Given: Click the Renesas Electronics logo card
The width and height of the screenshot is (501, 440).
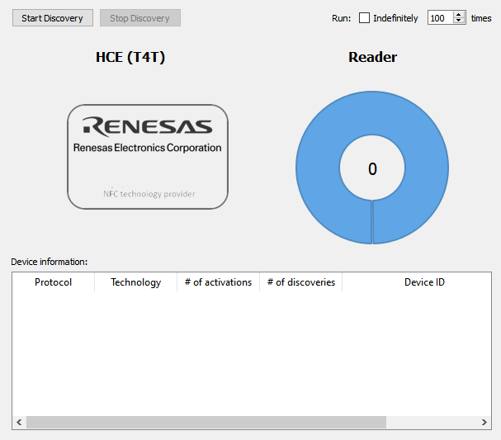Looking at the screenshot, I should coord(147,156).
